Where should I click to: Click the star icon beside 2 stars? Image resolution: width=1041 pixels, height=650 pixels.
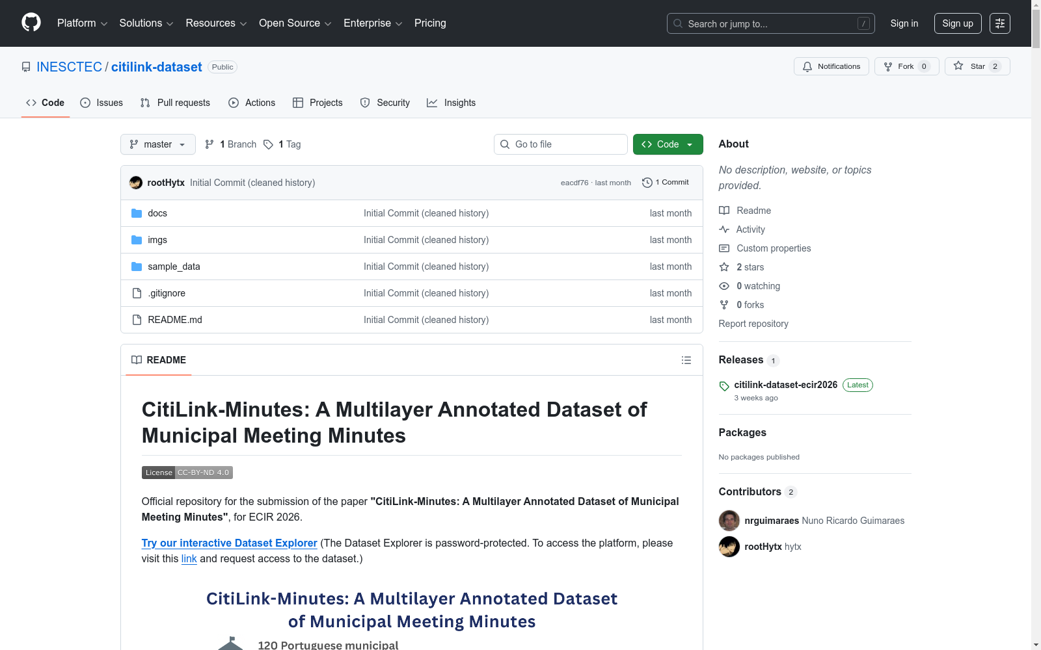point(724,267)
